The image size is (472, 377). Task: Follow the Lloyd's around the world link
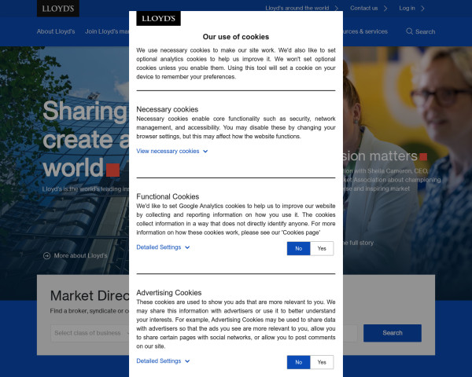coord(297,8)
